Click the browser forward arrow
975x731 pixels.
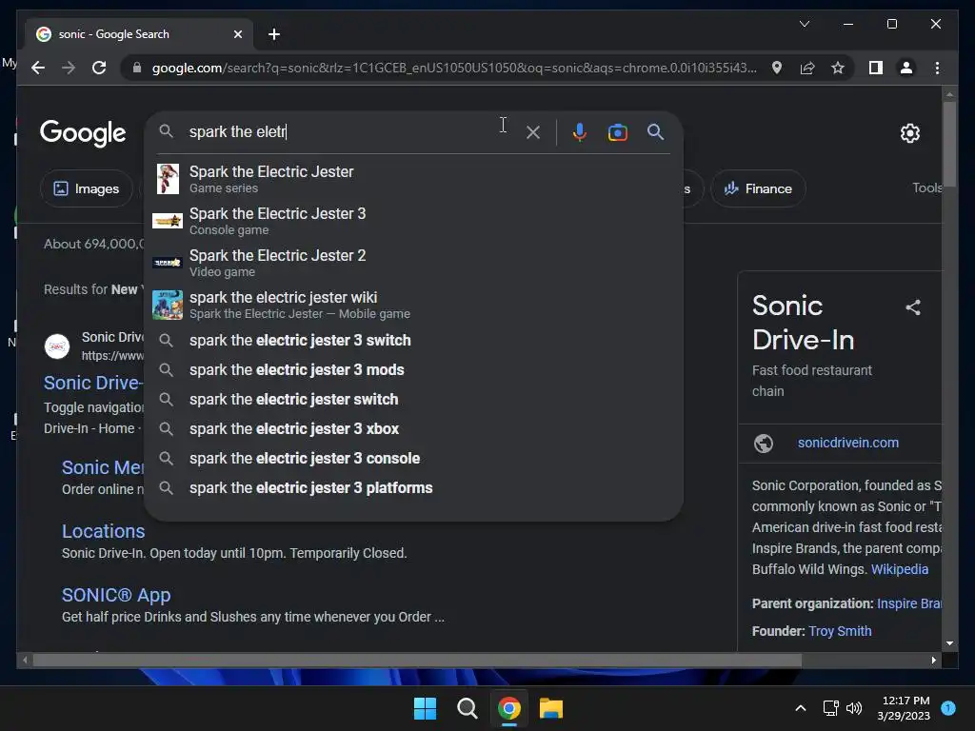click(69, 68)
